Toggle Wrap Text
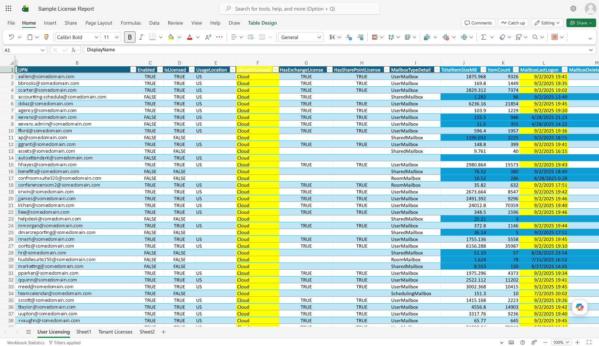The height and width of the screenshot is (346, 599). coord(250,37)
